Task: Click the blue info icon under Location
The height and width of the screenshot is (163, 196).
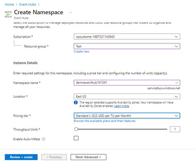Action: click(76, 103)
